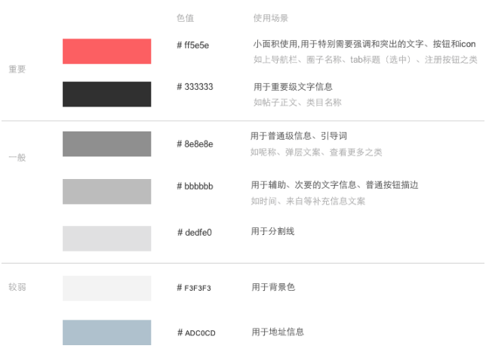This screenshot has width=489, height=355.
Task: Pick the gray 8e8e8e color swatch
Action: 106,144
